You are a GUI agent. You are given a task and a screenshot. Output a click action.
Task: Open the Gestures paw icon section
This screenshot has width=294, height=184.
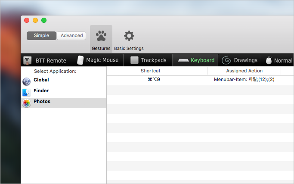pyautogui.click(x=101, y=36)
